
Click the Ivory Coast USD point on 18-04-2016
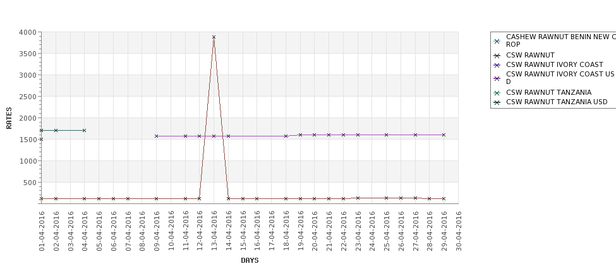click(286, 136)
